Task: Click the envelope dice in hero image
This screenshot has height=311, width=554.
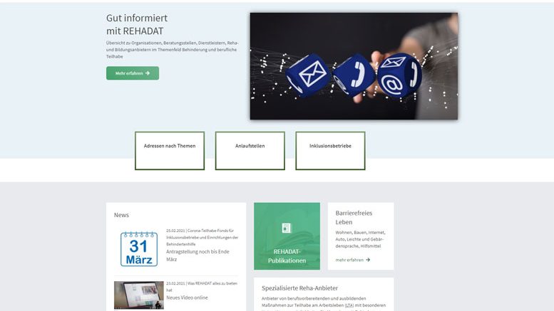Action: click(x=307, y=75)
